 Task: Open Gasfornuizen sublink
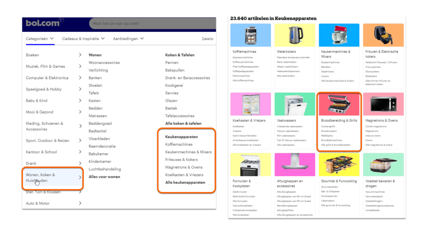click(x=240, y=192)
